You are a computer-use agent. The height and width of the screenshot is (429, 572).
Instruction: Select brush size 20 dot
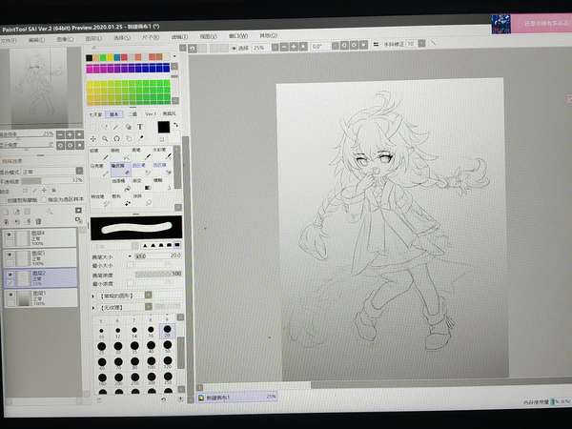pos(167,331)
